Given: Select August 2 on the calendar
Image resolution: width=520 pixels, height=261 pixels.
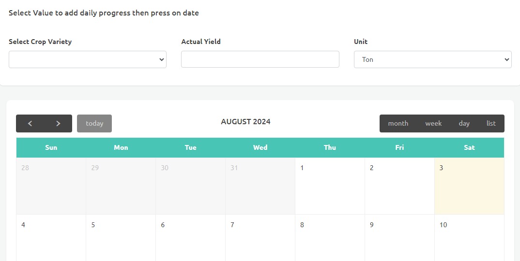Looking at the screenshot, I should pos(399,186).
